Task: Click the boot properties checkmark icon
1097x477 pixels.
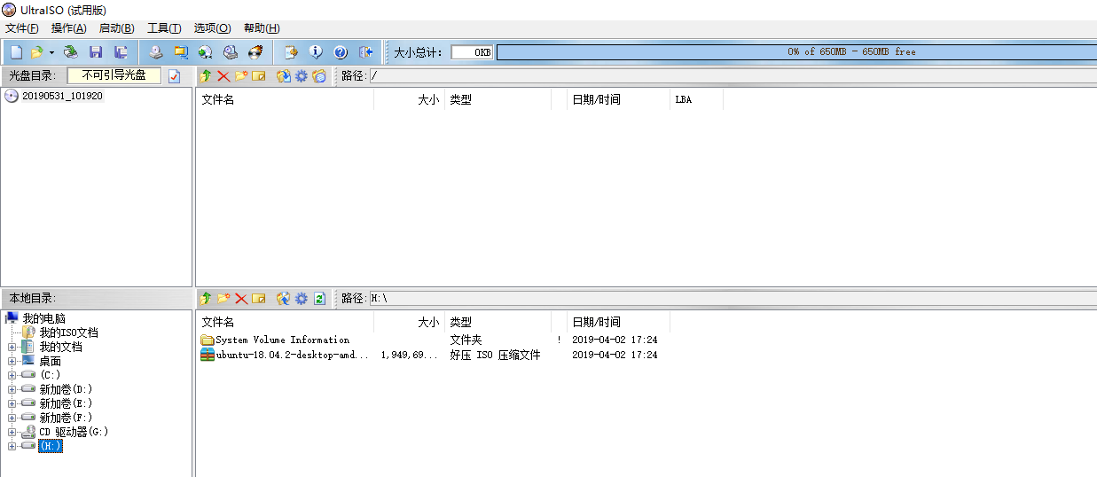Action: (x=174, y=76)
